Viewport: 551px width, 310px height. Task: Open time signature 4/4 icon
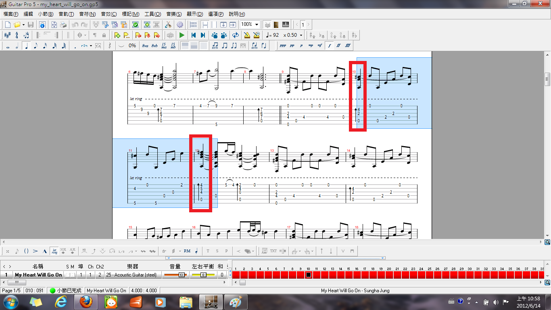pyautogui.click(x=17, y=35)
